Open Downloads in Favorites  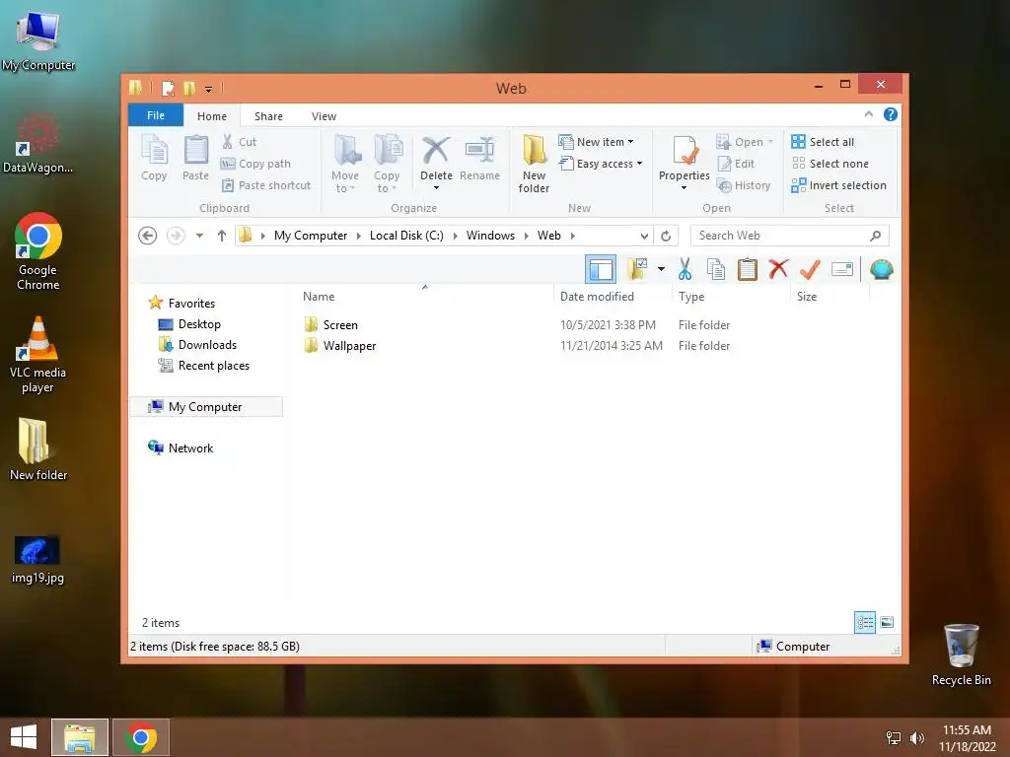pos(207,345)
